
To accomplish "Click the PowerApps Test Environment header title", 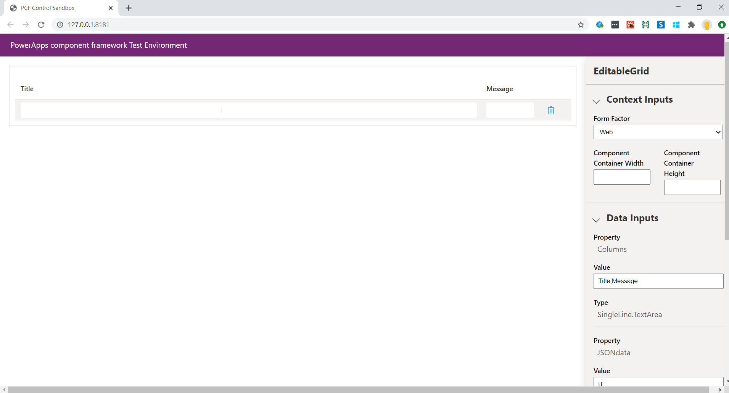I will [99, 45].
